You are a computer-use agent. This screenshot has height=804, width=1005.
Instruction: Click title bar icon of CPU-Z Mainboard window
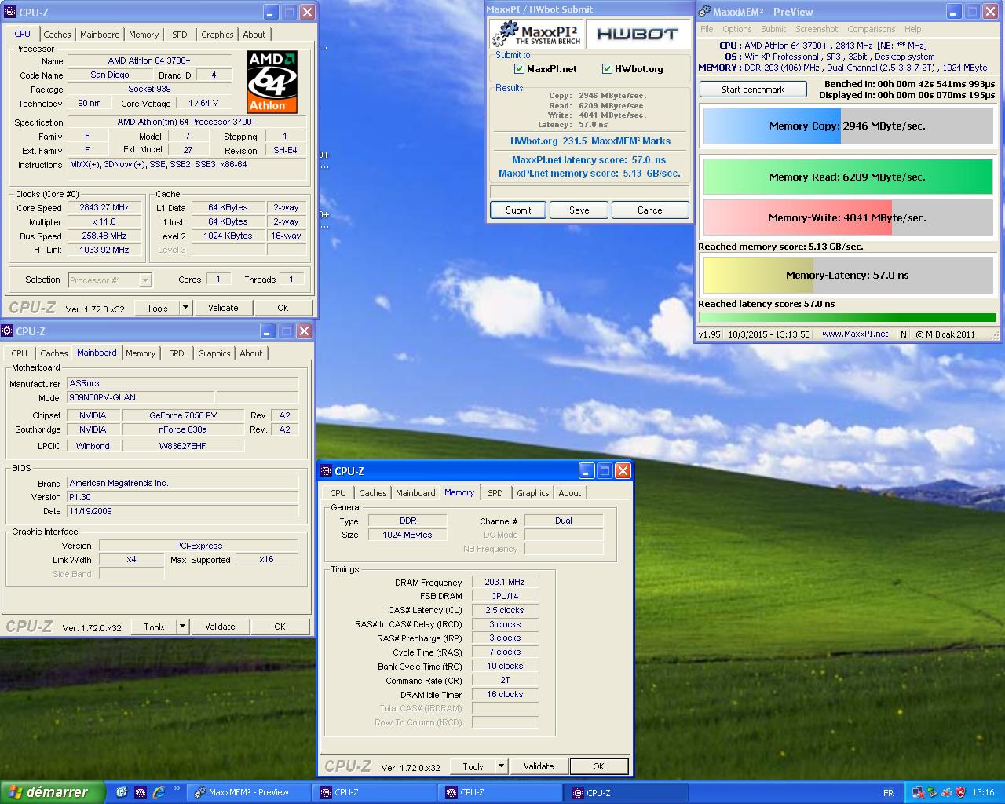(7, 331)
